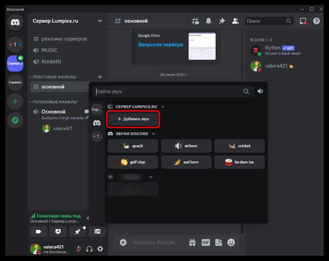This screenshot has height=261, width=329.
Task: Jump to Discord sounds in soundboard sidebar
Action: 97,123
